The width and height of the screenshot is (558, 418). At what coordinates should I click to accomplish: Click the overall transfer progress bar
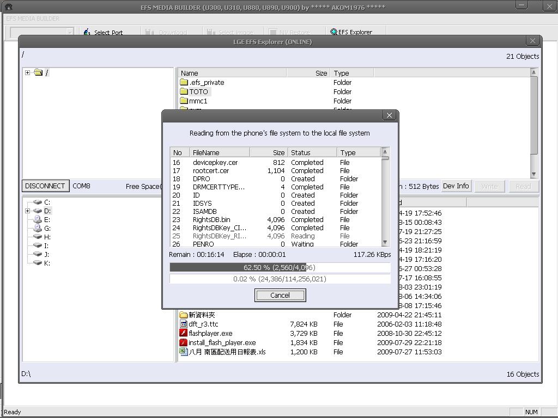point(280,279)
